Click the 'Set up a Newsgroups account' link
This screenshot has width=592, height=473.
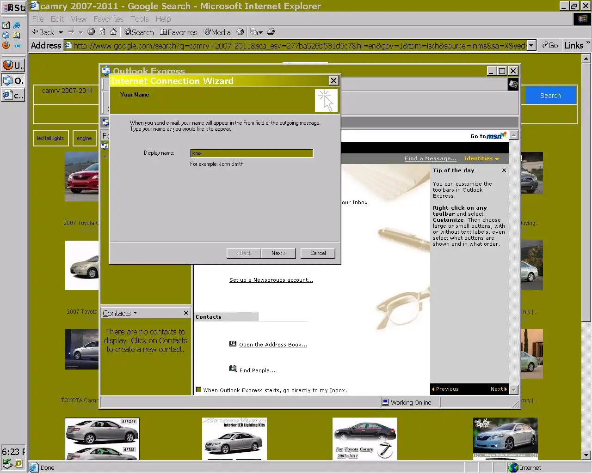[x=271, y=280]
